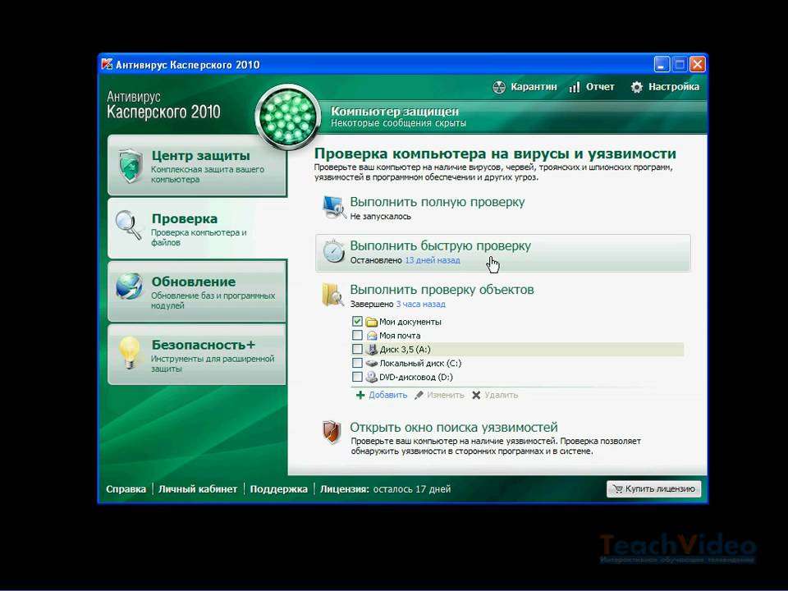Minimize the Kaspersky window
The width and height of the screenshot is (788, 591).
click(662, 64)
